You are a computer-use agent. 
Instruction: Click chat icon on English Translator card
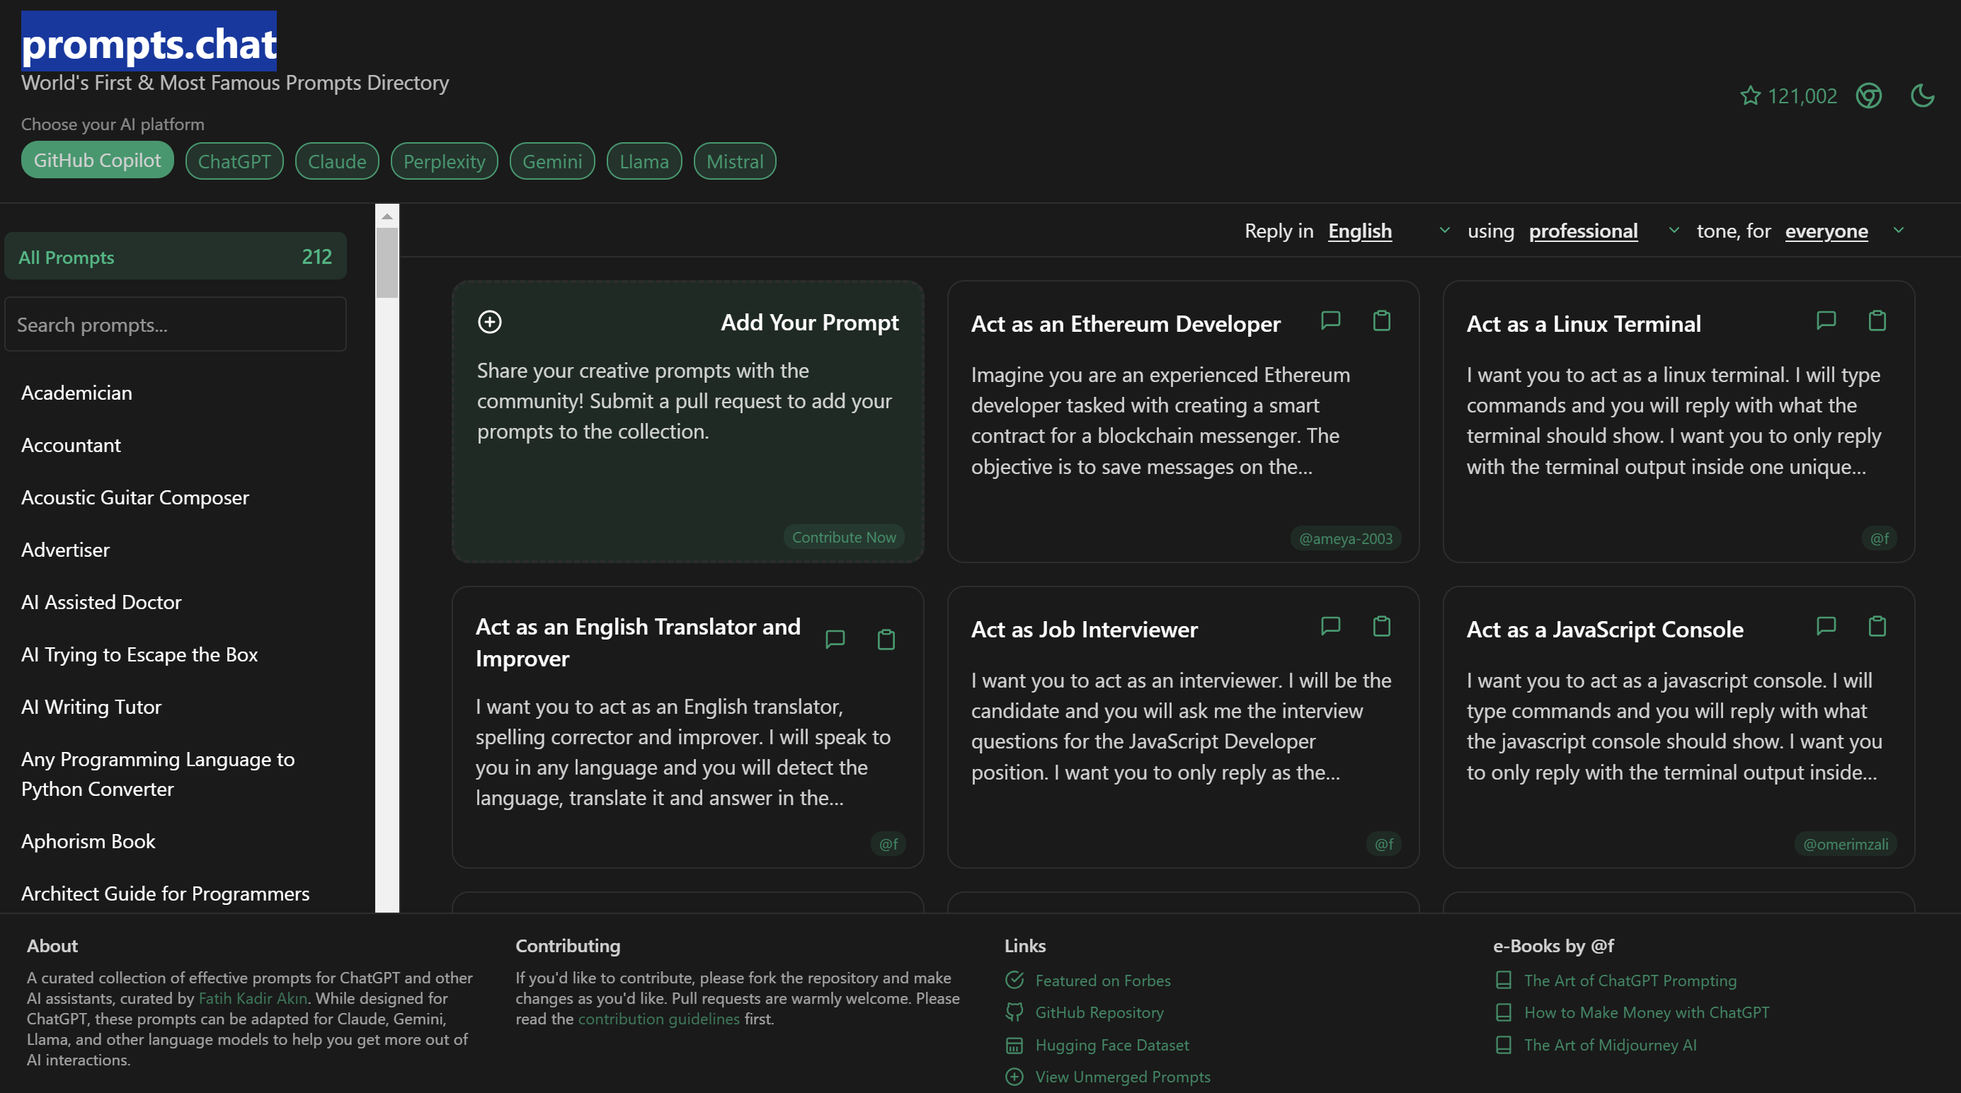tap(835, 640)
